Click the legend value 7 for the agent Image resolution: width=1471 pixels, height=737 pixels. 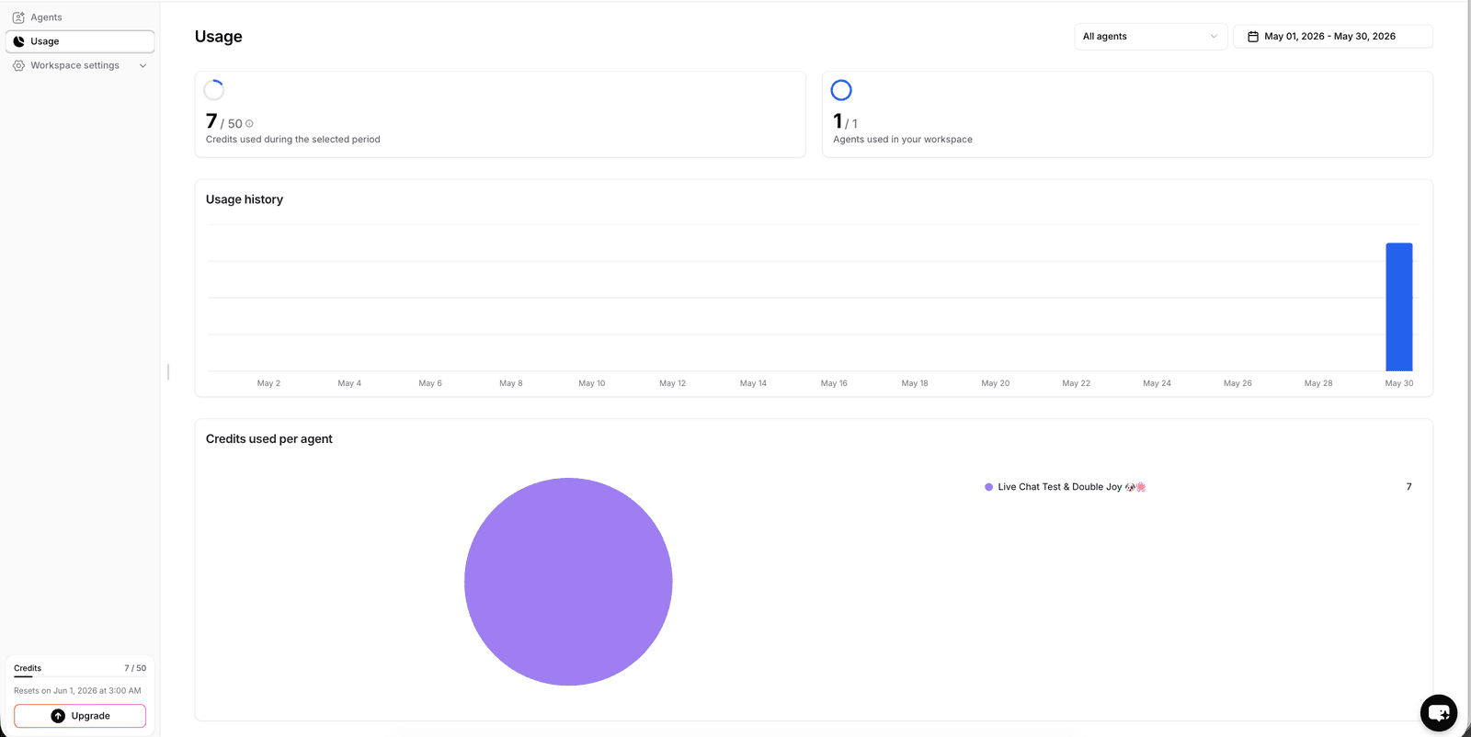pos(1408,487)
